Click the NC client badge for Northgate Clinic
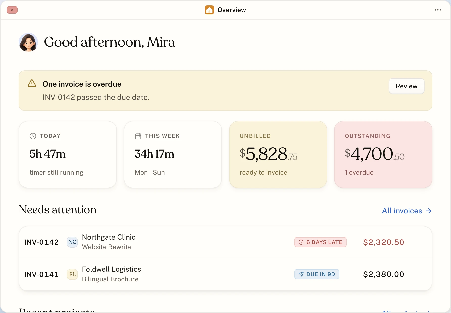This screenshot has height=313, width=451. (72, 242)
